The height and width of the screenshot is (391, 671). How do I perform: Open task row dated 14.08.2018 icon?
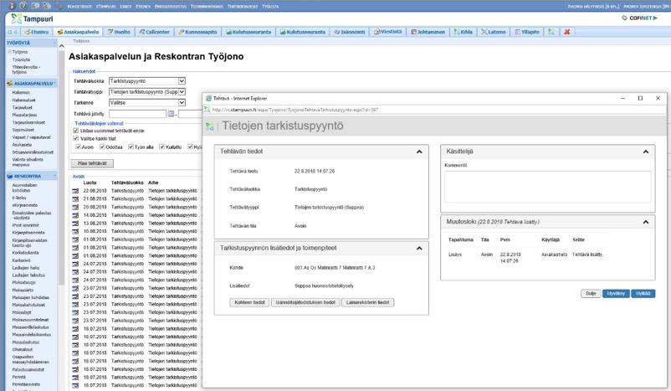(x=75, y=215)
